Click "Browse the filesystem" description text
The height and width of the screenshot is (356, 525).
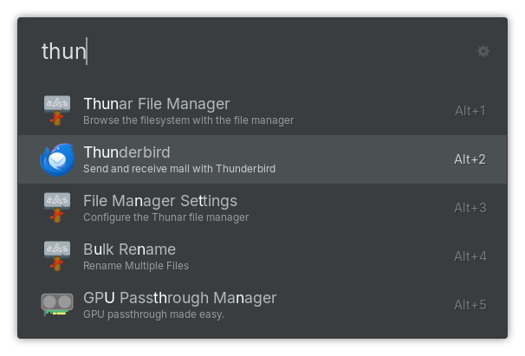tap(188, 120)
